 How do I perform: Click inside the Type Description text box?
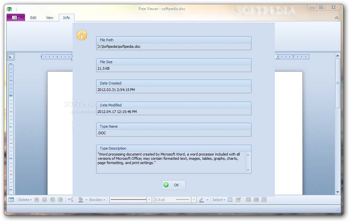click(171, 162)
